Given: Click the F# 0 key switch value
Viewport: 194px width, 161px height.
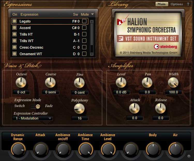Looking at the screenshot, I should 76,21.
